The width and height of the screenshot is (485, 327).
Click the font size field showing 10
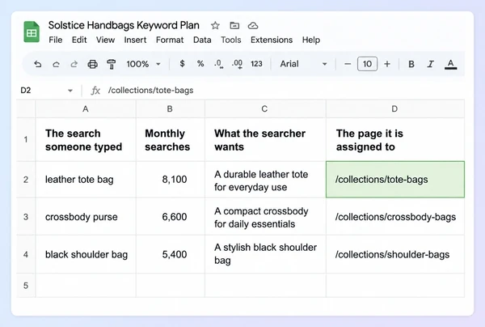[x=367, y=64]
